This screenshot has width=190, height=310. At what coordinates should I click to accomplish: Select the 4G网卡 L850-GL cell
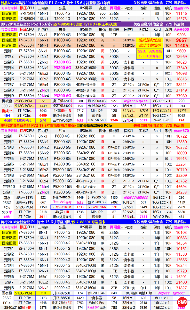click(18, 120)
